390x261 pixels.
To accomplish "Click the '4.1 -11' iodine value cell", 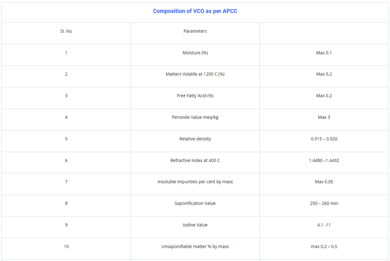I will click(x=324, y=225).
